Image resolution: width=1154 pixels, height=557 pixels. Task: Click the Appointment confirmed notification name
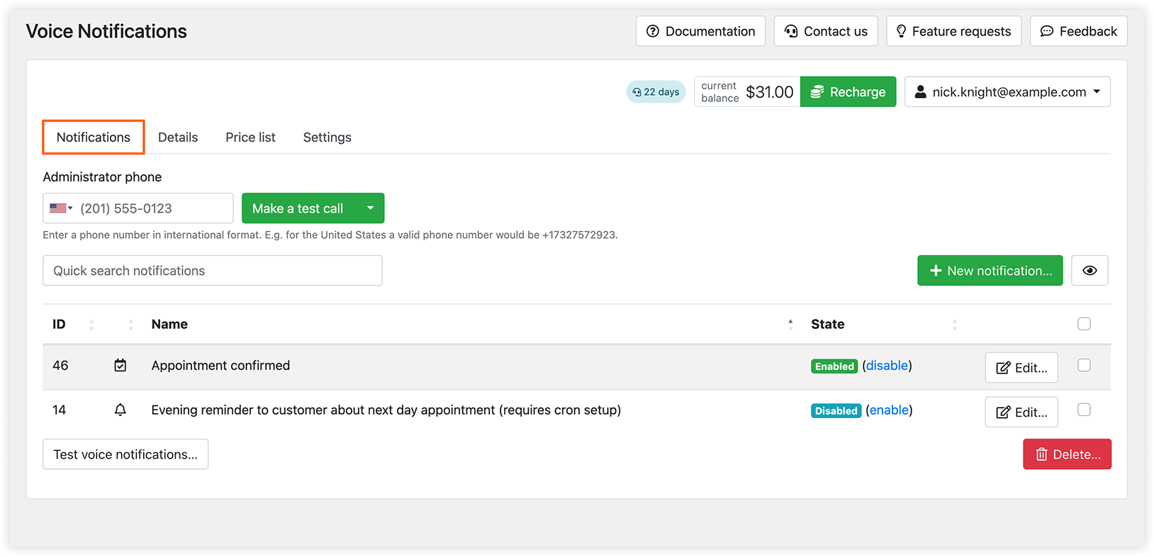pos(220,366)
